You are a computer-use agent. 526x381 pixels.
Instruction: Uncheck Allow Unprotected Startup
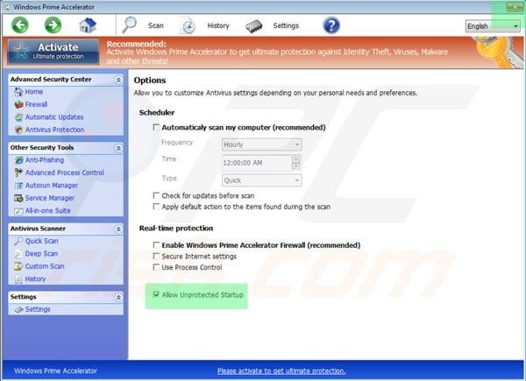(156, 294)
